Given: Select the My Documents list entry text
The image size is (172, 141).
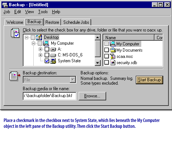Looking at the screenshot, I should point(129,50).
